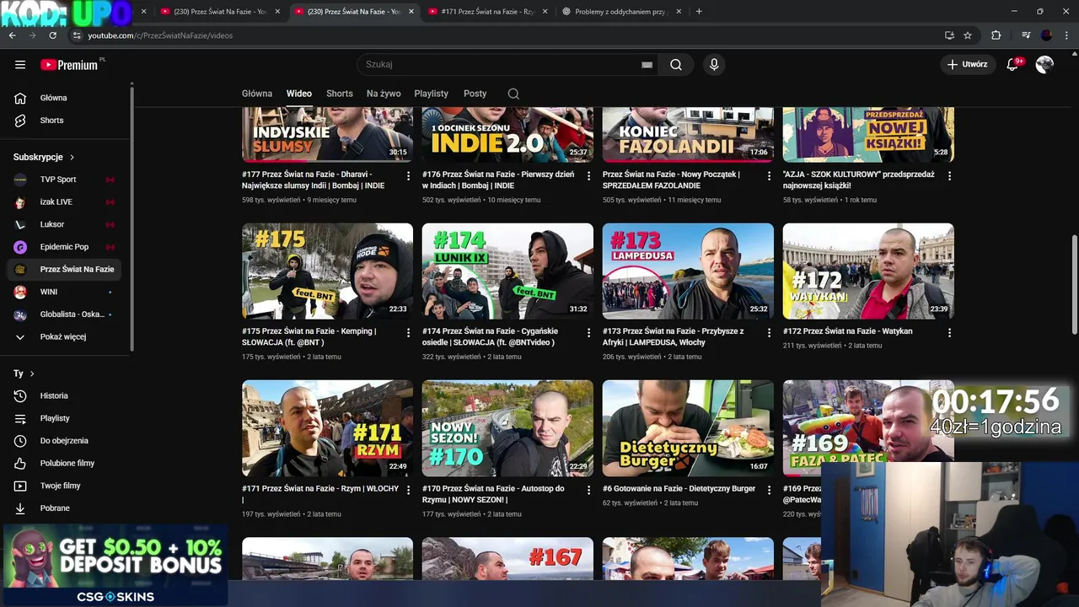
Task: Search within channel magnifier icon
Action: click(513, 94)
